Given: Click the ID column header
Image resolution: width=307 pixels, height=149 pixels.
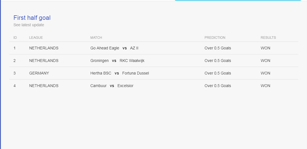Looking at the screenshot, I should tap(15, 38).
